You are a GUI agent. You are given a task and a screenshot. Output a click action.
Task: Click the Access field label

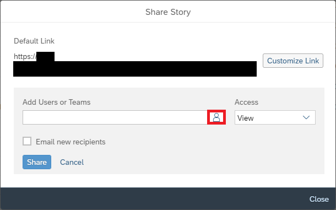point(246,102)
